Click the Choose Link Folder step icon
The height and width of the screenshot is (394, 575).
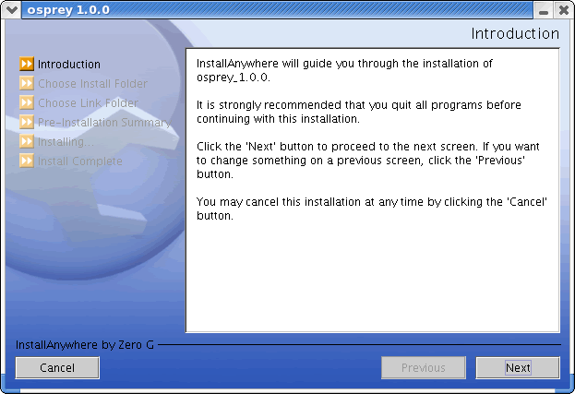coord(27,103)
